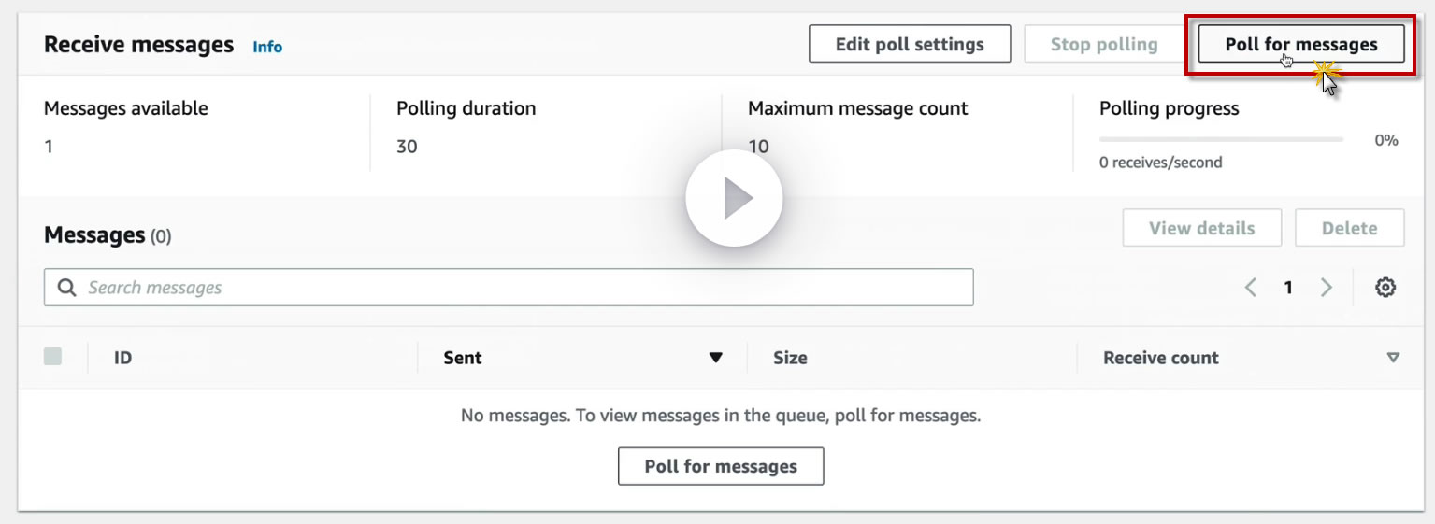Screen dimensions: 1435x524
Task: Go to next messages page arrow
Action: tap(1326, 288)
